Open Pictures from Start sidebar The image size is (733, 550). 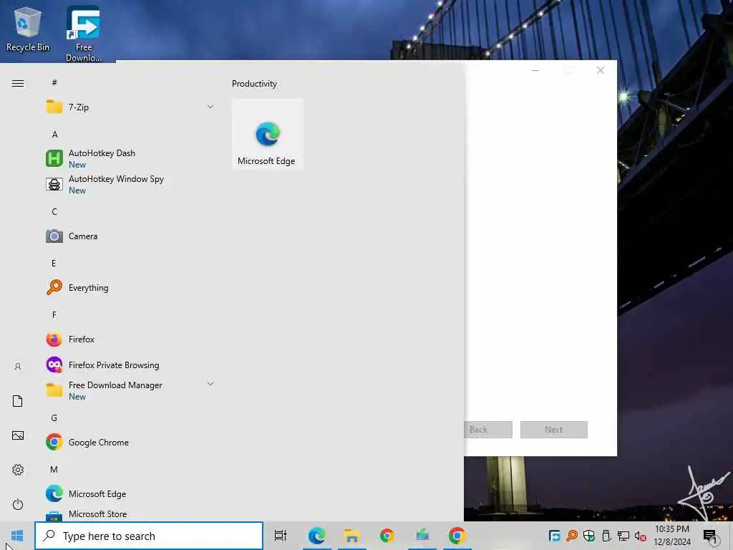18,435
